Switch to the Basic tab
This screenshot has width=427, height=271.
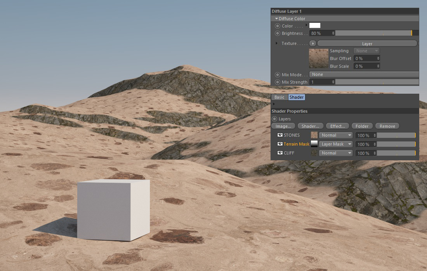pyautogui.click(x=279, y=97)
